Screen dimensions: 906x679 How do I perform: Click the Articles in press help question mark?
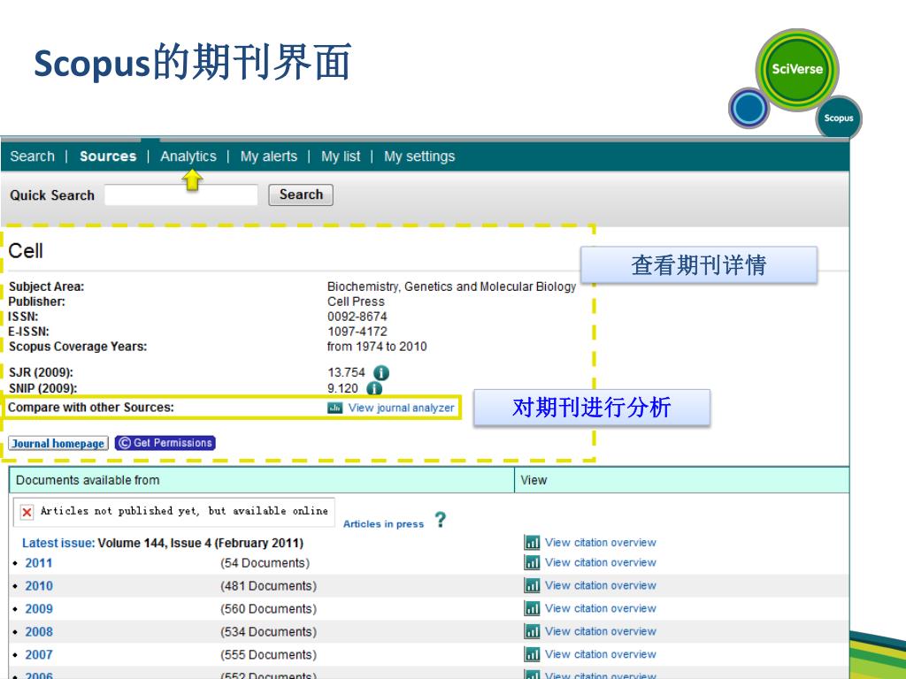point(441,520)
